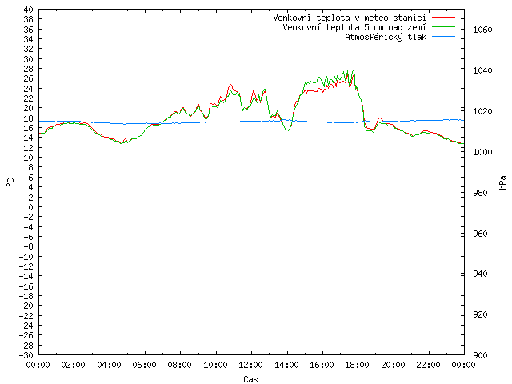Click the '940' pressure axis label
The height and width of the screenshot is (384, 512).
[x=480, y=274]
